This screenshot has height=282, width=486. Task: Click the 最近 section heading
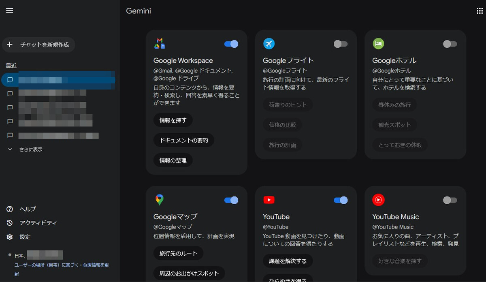click(11, 66)
